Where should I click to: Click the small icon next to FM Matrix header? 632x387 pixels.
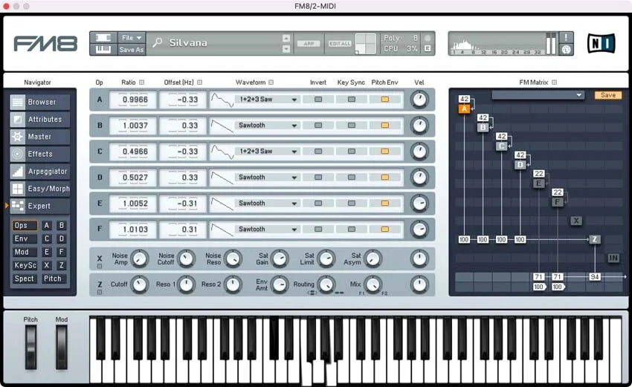pyautogui.click(x=555, y=82)
